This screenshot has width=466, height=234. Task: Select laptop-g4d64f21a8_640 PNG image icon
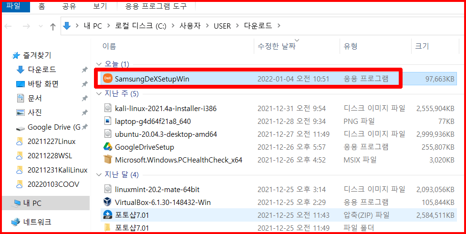108,121
